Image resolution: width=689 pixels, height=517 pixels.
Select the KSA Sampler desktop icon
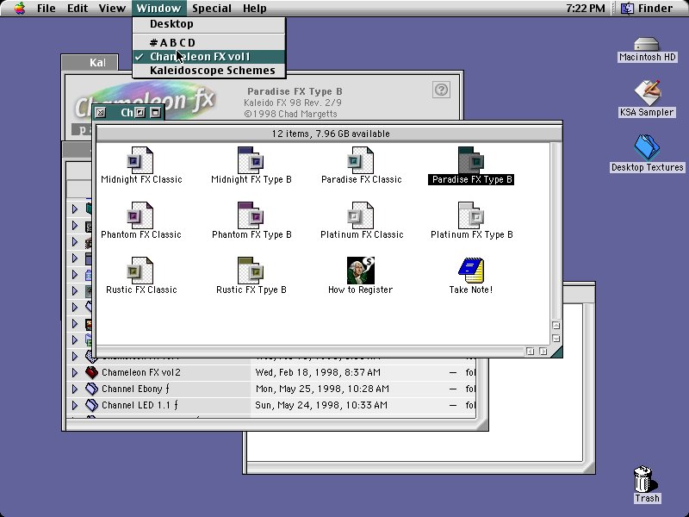(x=647, y=93)
